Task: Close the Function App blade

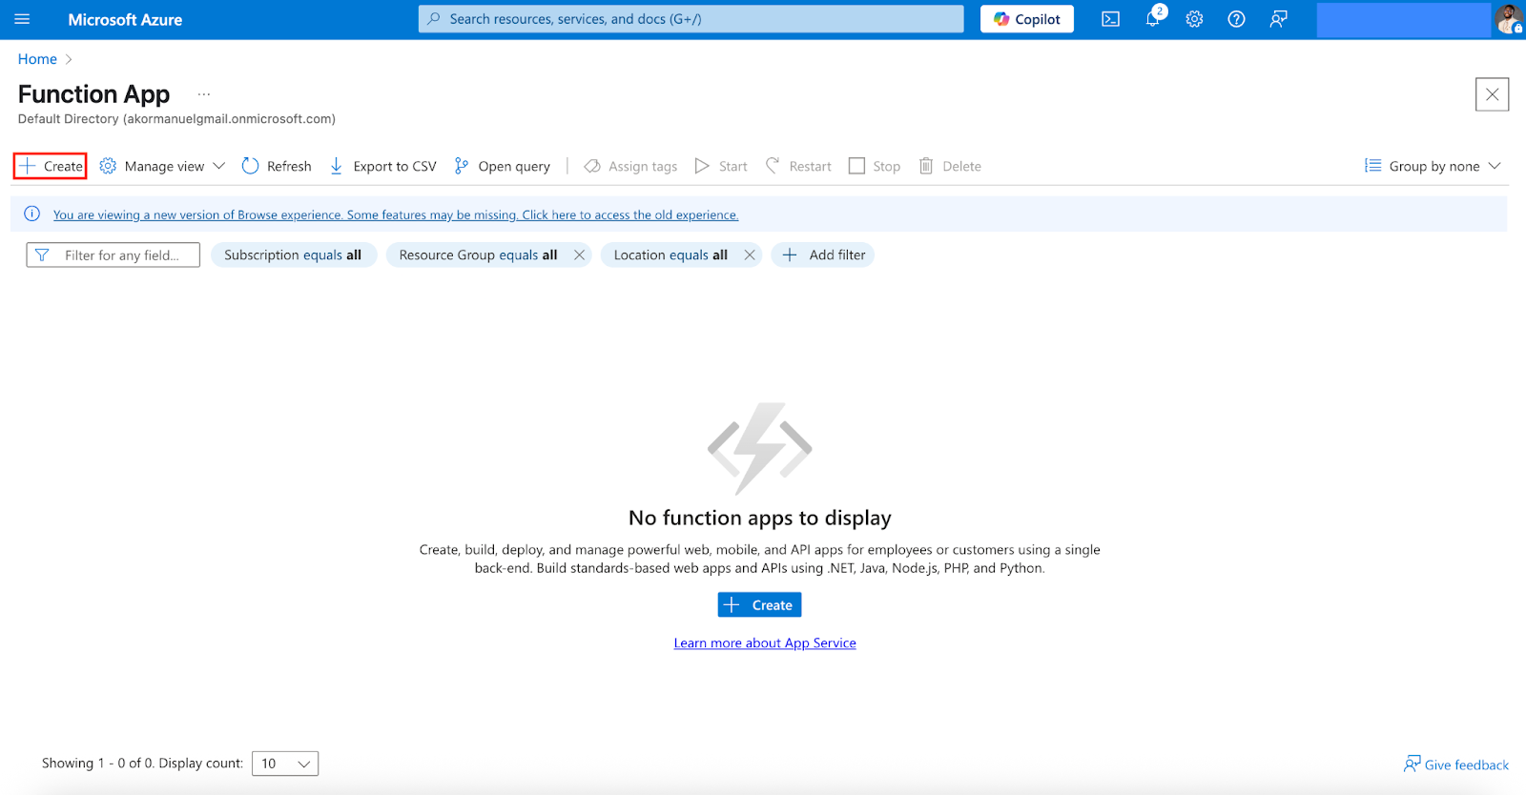Action: [x=1492, y=94]
